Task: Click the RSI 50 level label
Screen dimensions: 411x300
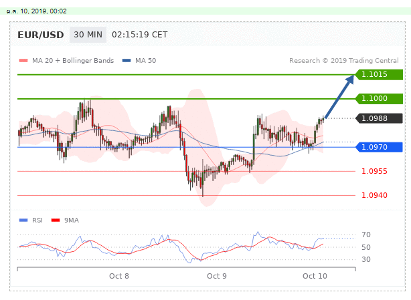Action: pos(366,247)
